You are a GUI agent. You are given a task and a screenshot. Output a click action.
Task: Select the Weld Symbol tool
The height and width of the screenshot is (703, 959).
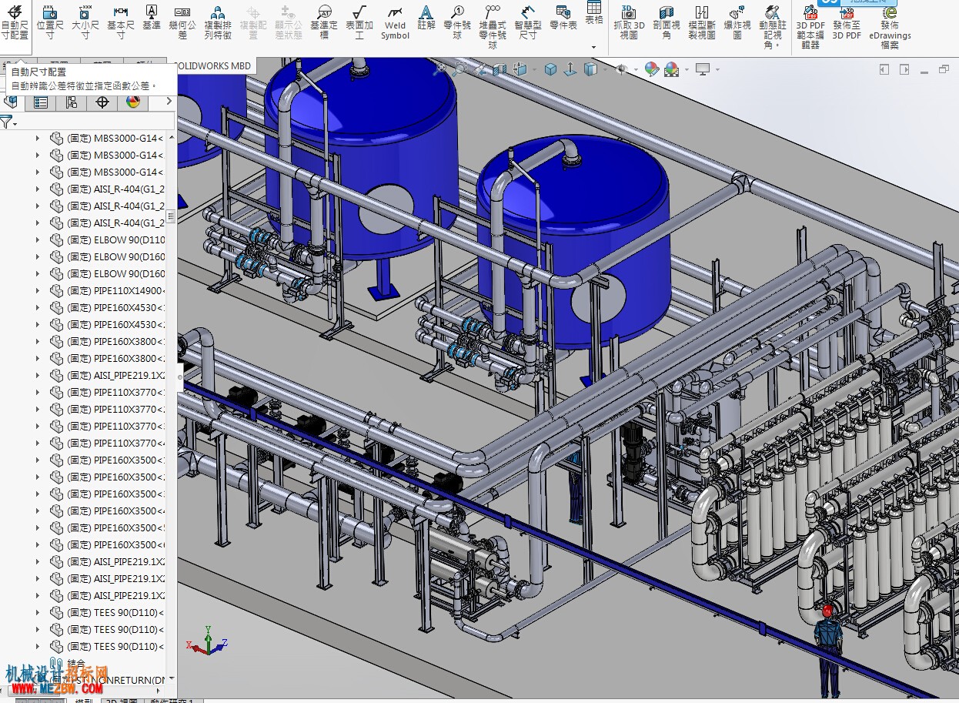(x=395, y=23)
